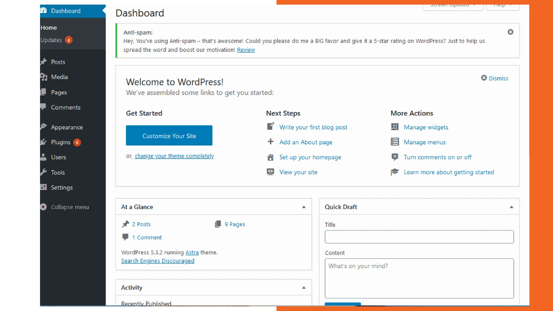The height and width of the screenshot is (311, 553).
Task: Click the Manage widgets icon
Action: point(395,127)
